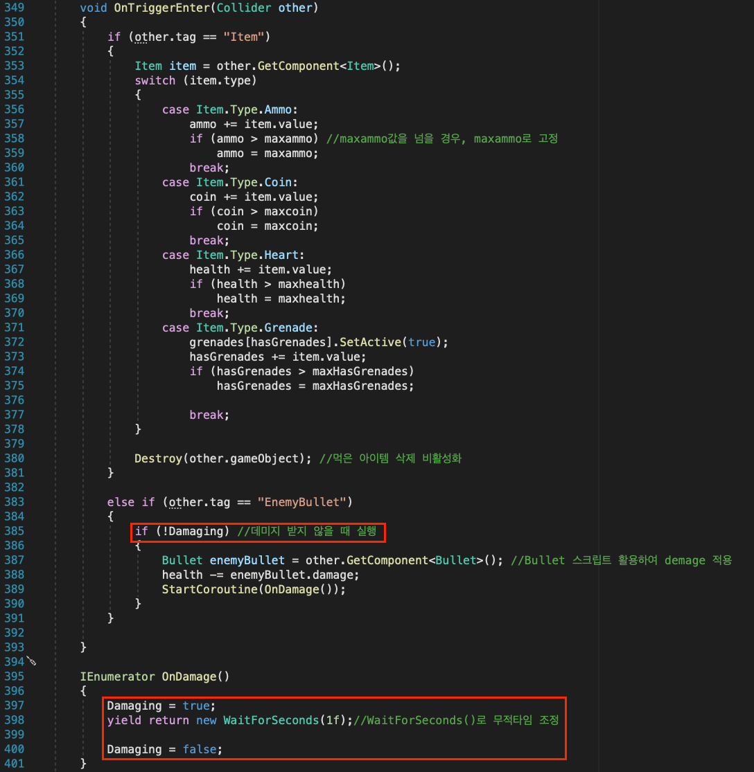Place cursor on the OnTriggerEnter method name
Screen dimensions: 754x772
coord(162,8)
